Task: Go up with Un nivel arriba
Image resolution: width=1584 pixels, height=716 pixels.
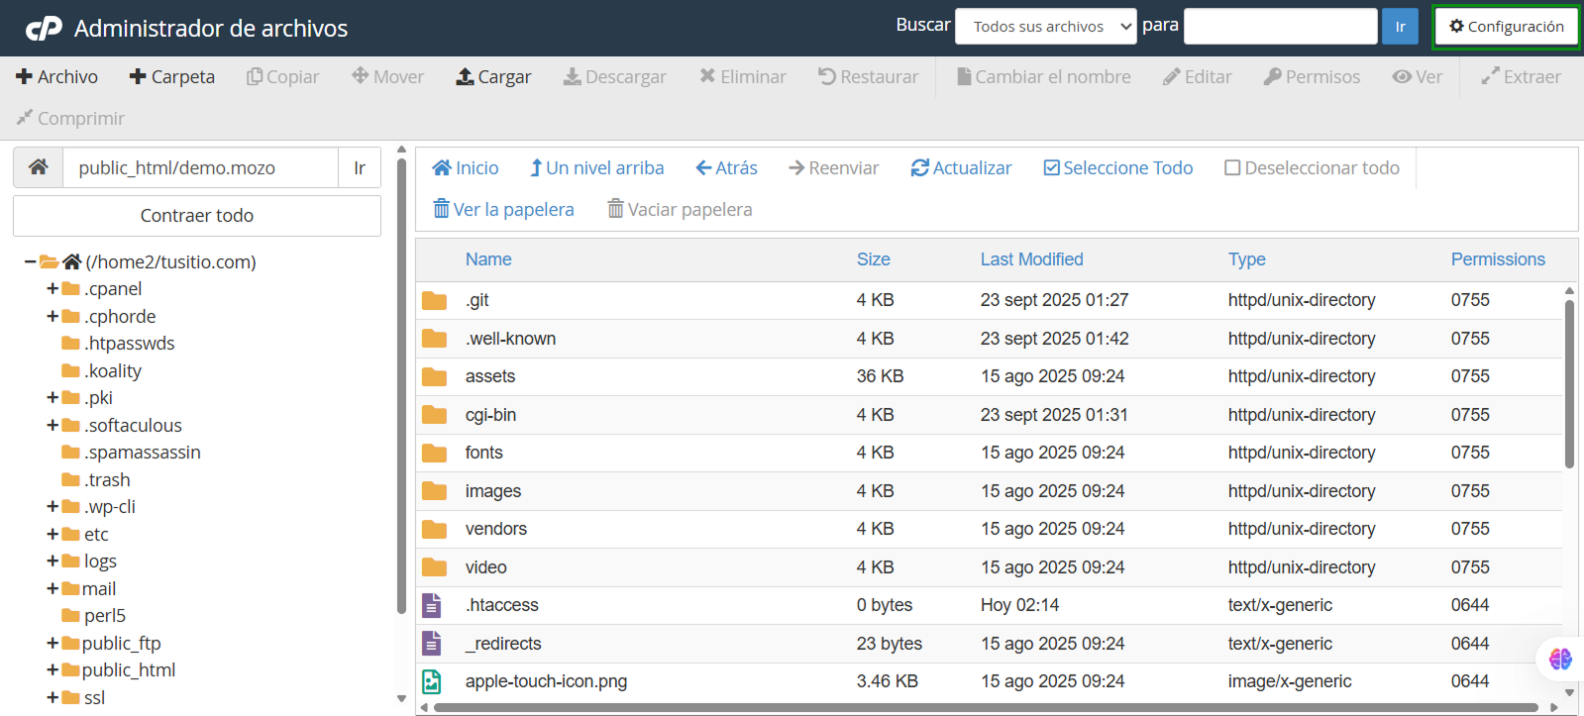Action: [x=596, y=167]
